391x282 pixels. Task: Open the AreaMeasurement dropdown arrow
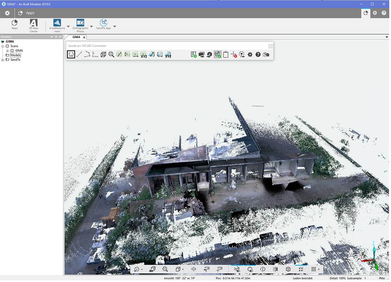68,27
